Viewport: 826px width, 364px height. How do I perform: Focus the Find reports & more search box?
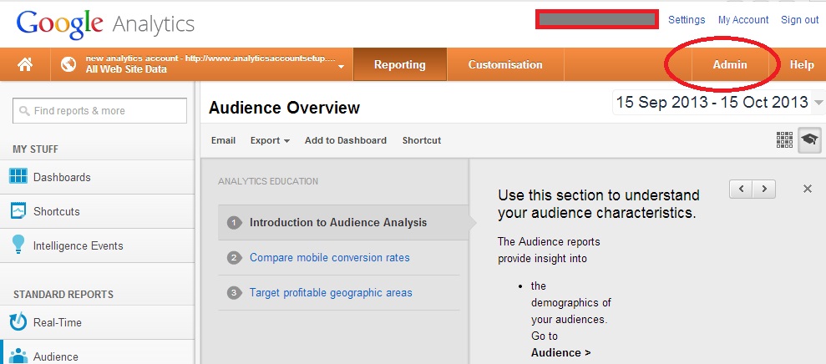click(x=99, y=111)
